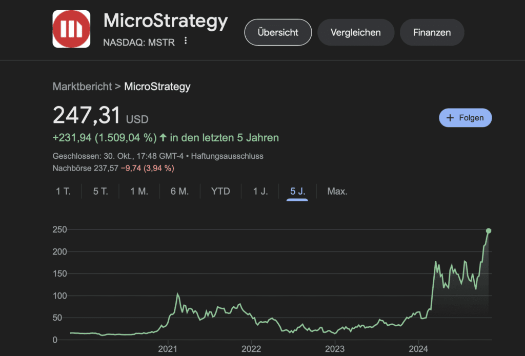Select the 5 T. time range
Viewport: 525px width, 356px height.
click(100, 191)
